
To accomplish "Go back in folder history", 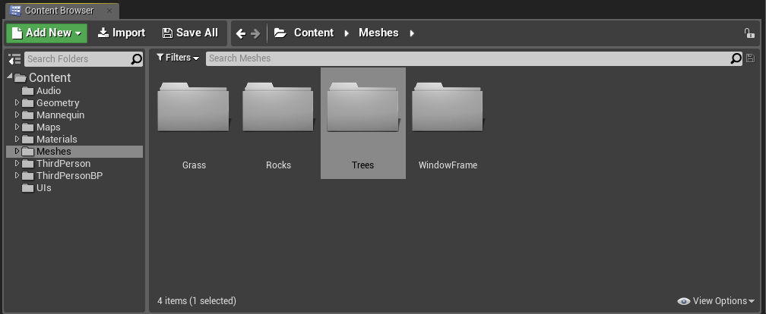I will [240, 33].
